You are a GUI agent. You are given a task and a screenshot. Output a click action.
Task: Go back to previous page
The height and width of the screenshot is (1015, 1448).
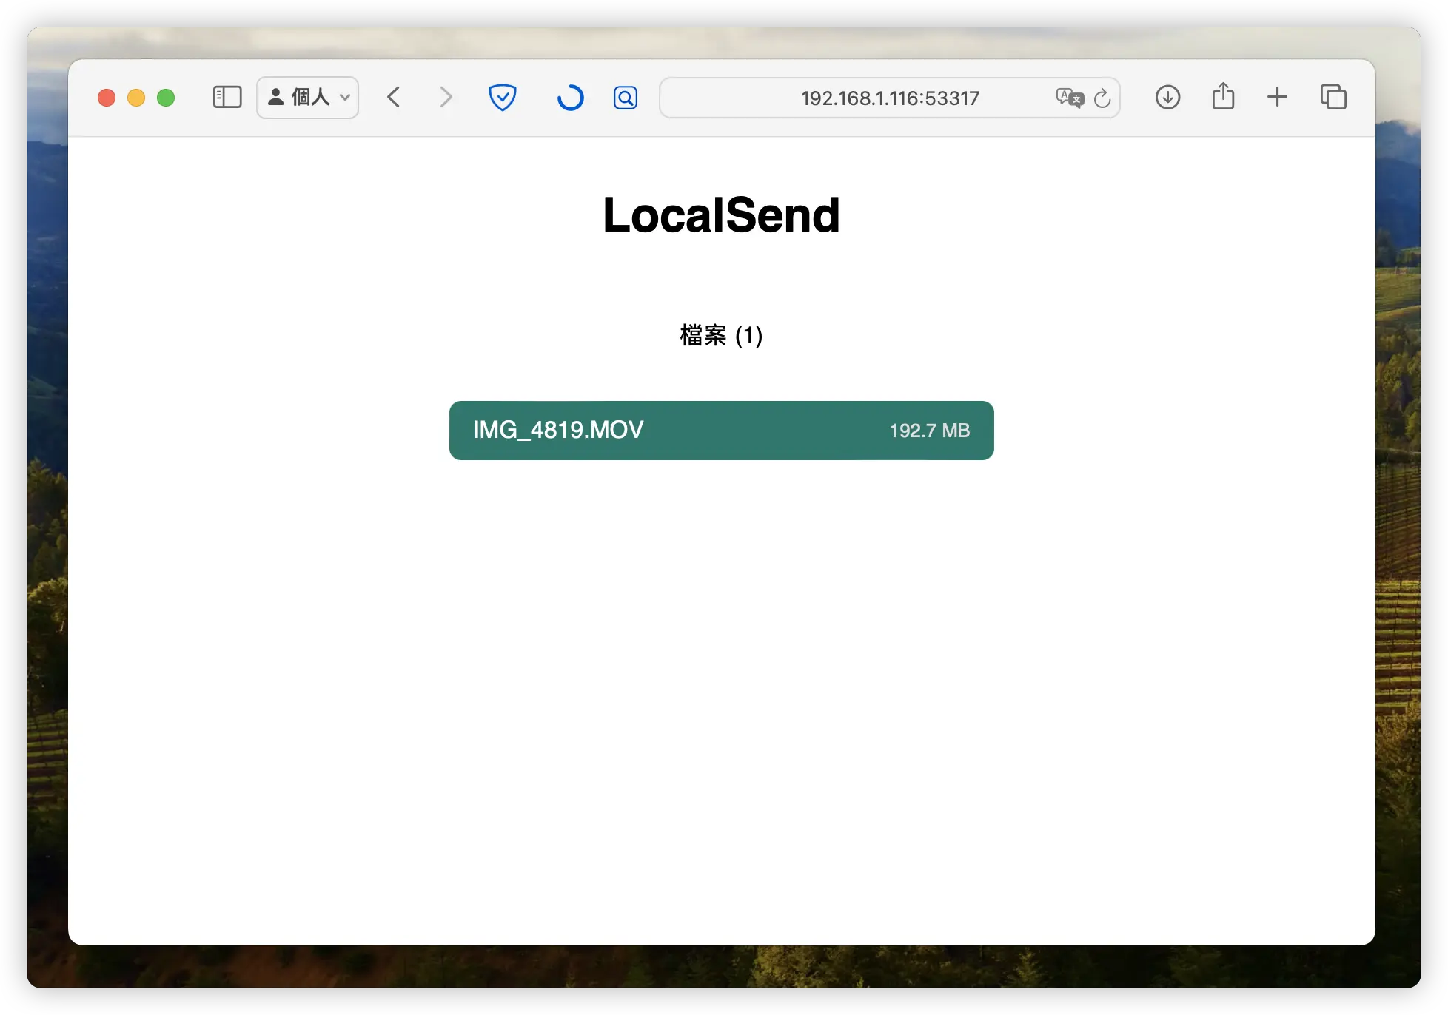pyautogui.click(x=394, y=97)
